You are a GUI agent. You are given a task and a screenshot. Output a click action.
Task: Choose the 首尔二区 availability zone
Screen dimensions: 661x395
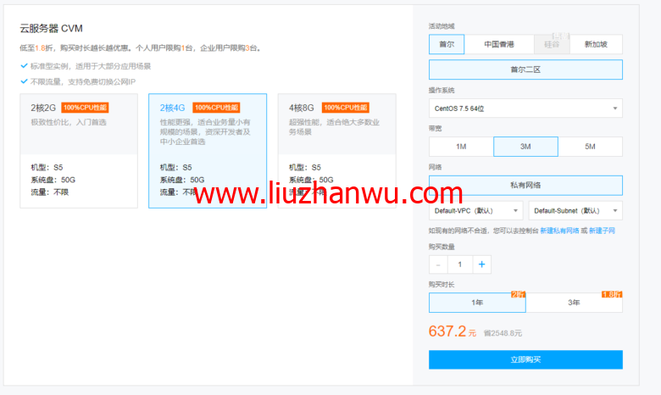pyautogui.click(x=525, y=70)
